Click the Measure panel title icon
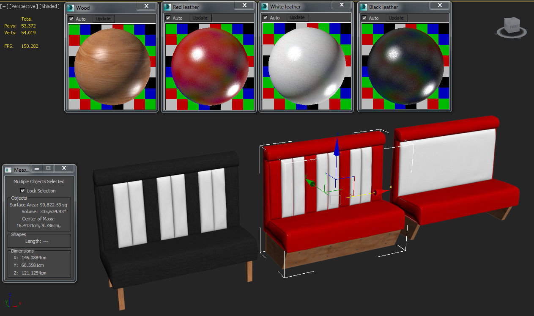Viewport: 534px width, 316px height. coord(8,170)
